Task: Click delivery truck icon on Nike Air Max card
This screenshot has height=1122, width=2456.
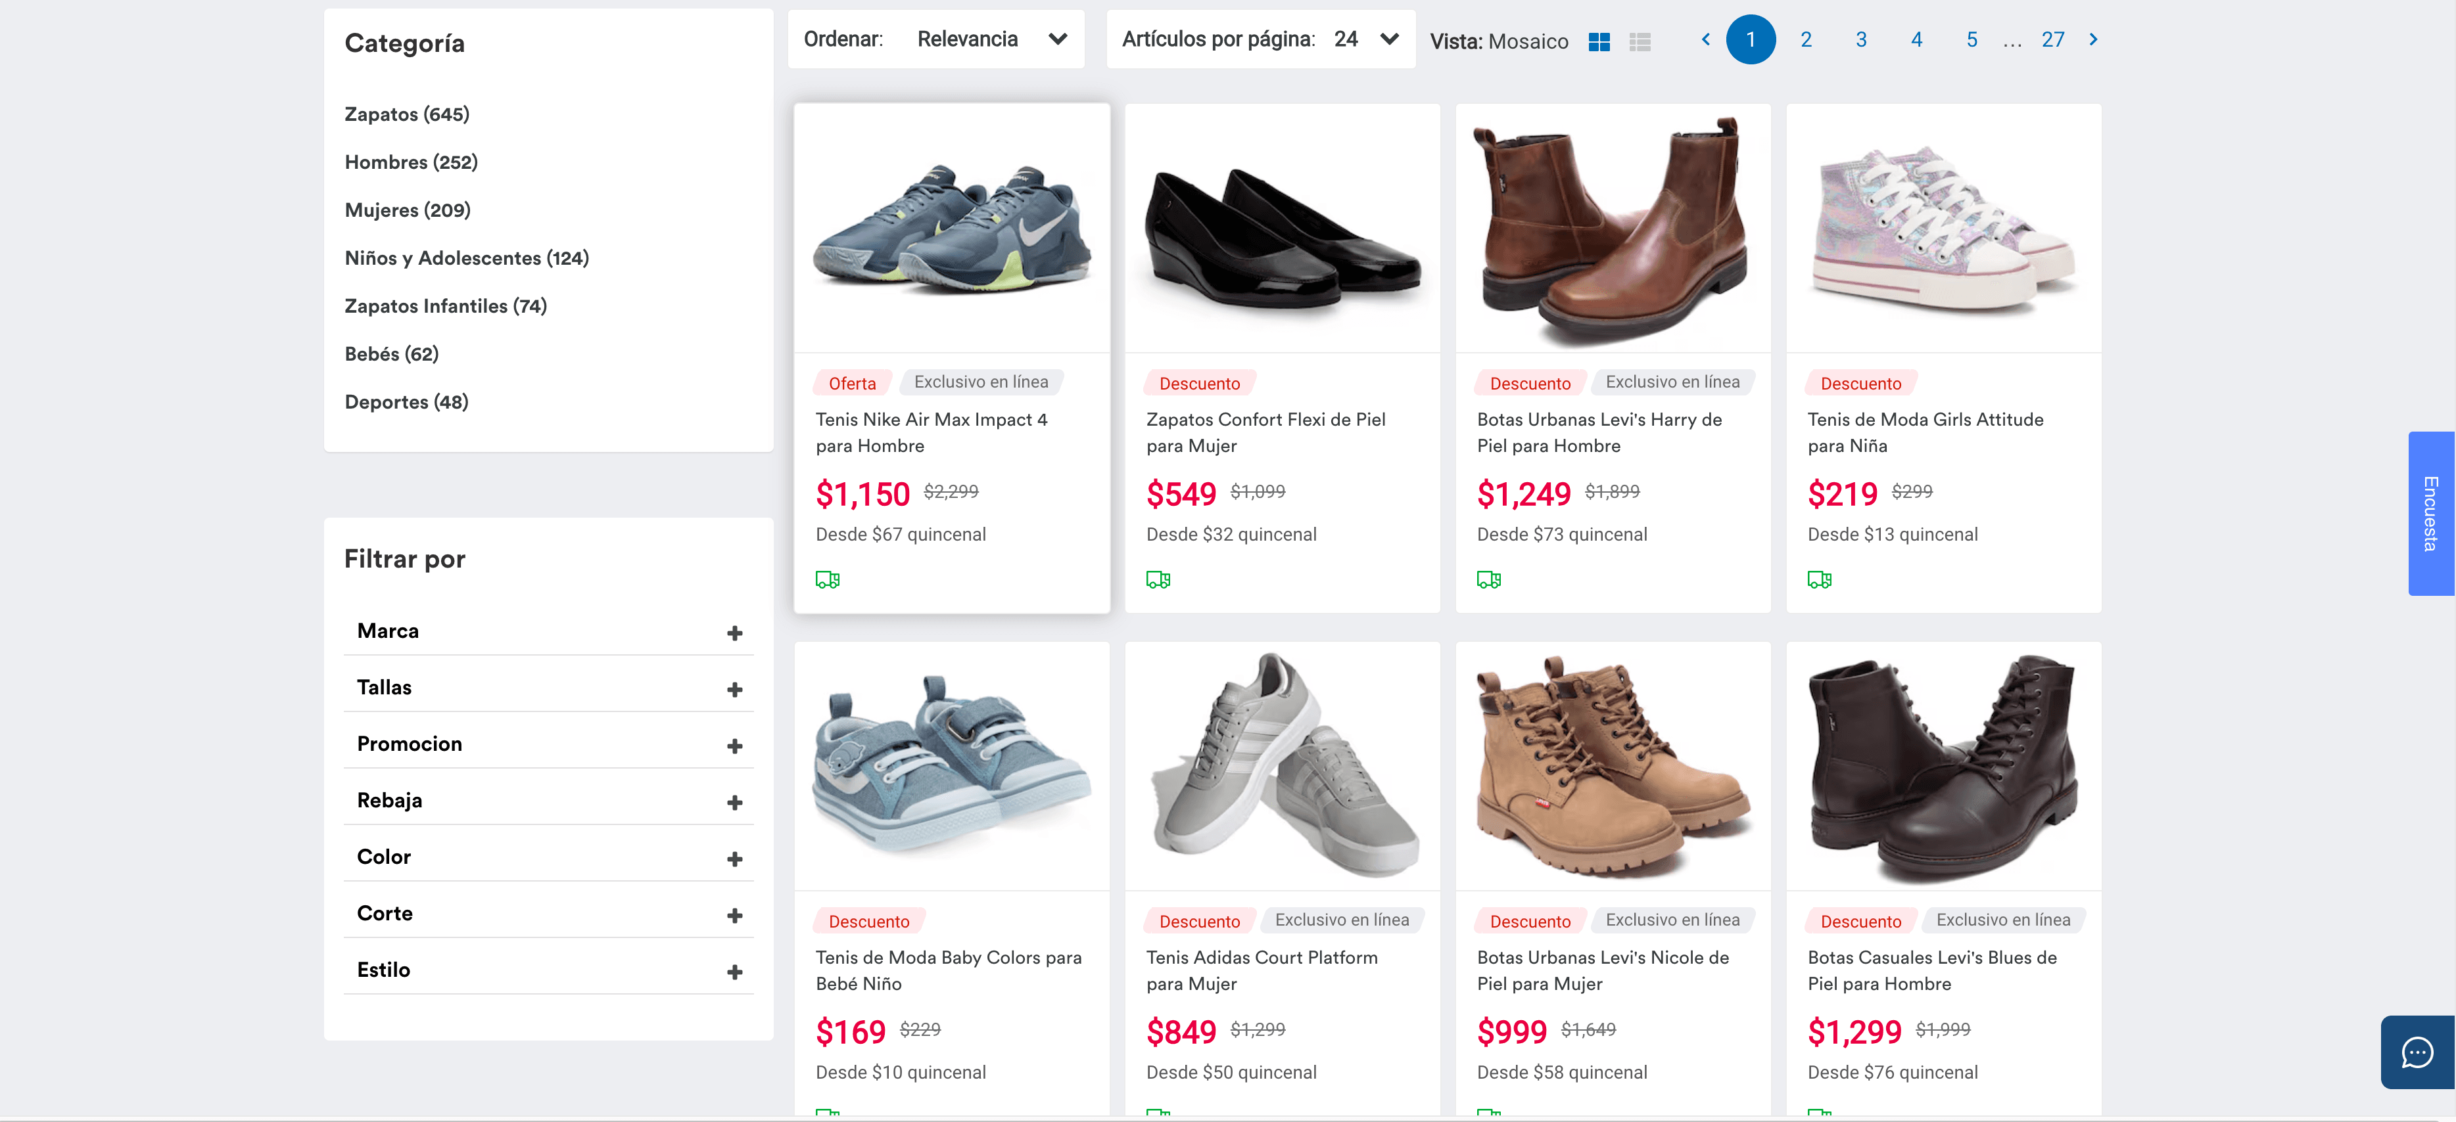Action: (x=828, y=579)
